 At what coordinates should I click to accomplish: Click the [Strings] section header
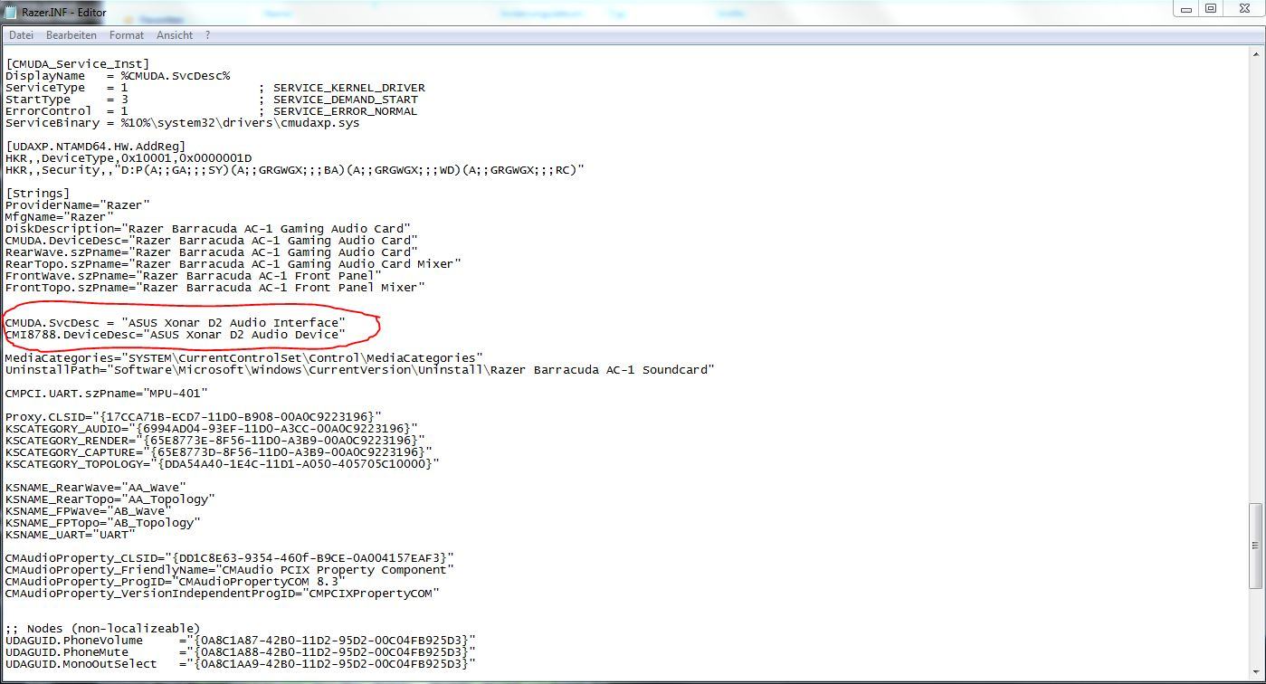[37, 194]
